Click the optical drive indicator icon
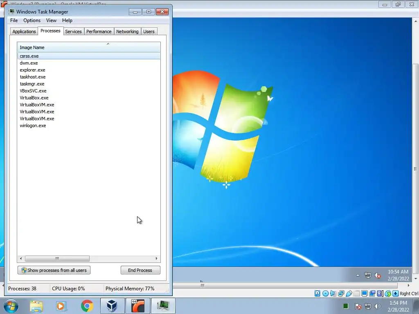Screen dimensions: 419x314 click(325, 294)
